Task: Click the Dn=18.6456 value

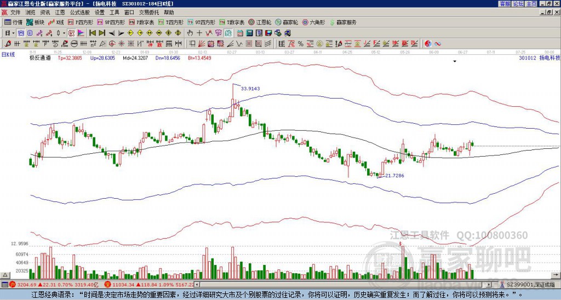Action: [168, 57]
